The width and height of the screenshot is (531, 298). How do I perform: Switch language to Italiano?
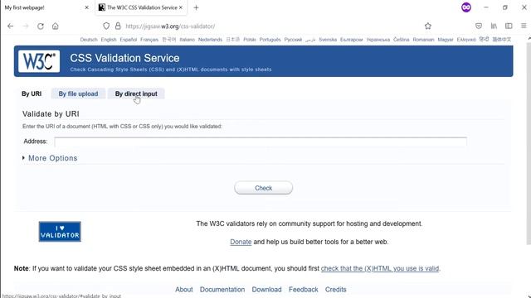[x=188, y=40]
